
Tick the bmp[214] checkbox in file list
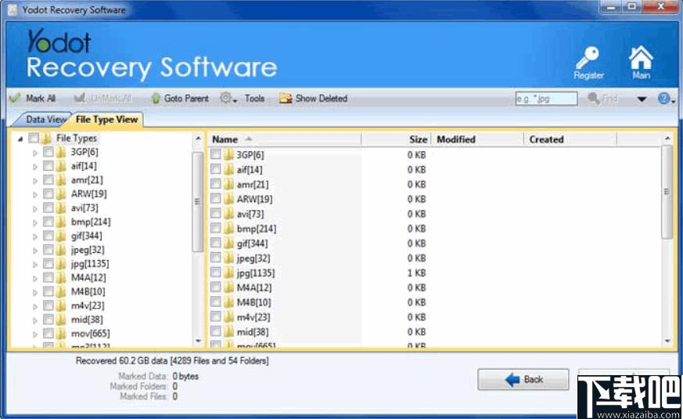[216, 229]
